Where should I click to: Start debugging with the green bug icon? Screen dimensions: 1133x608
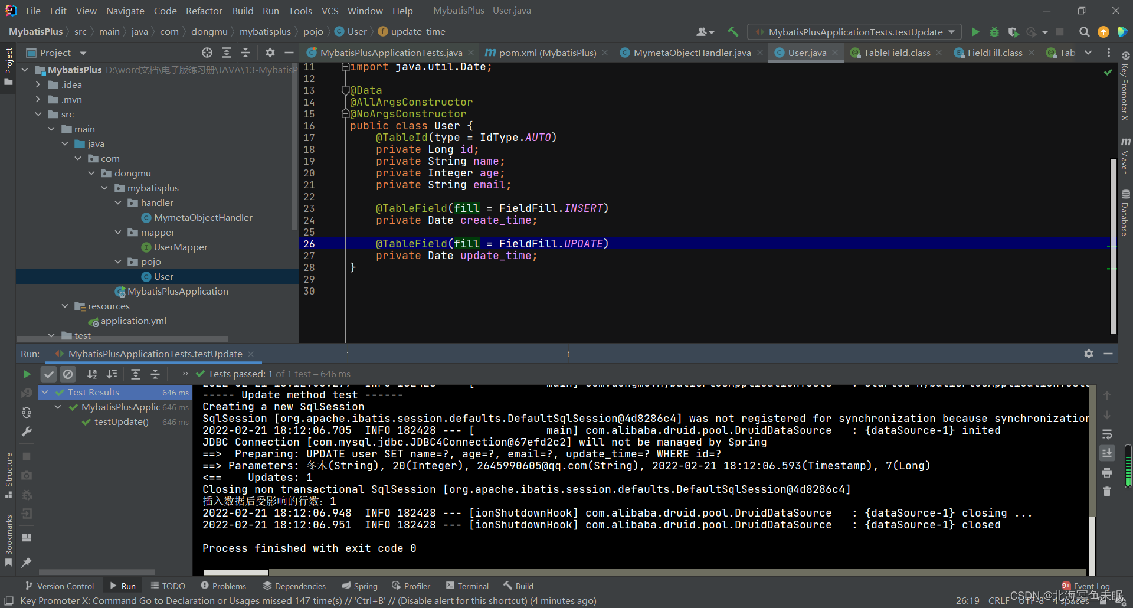994,32
